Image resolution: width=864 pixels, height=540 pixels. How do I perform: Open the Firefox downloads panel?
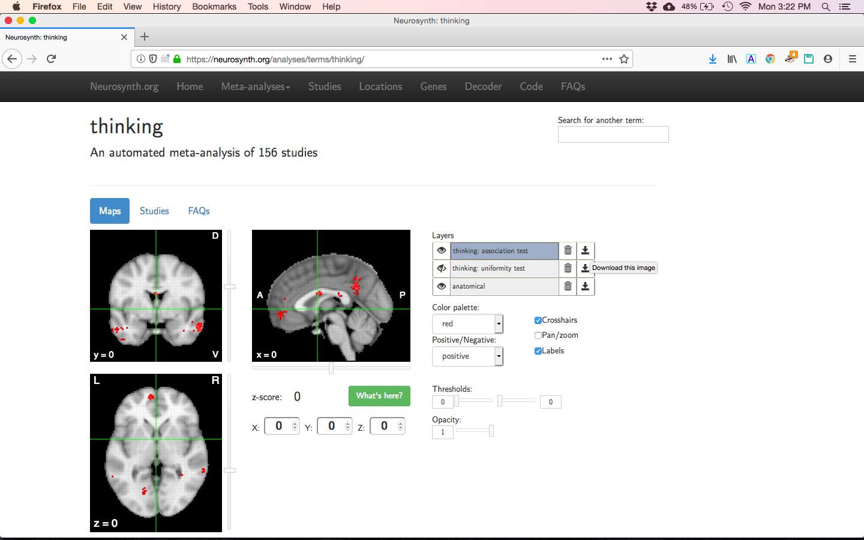coord(713,59)
